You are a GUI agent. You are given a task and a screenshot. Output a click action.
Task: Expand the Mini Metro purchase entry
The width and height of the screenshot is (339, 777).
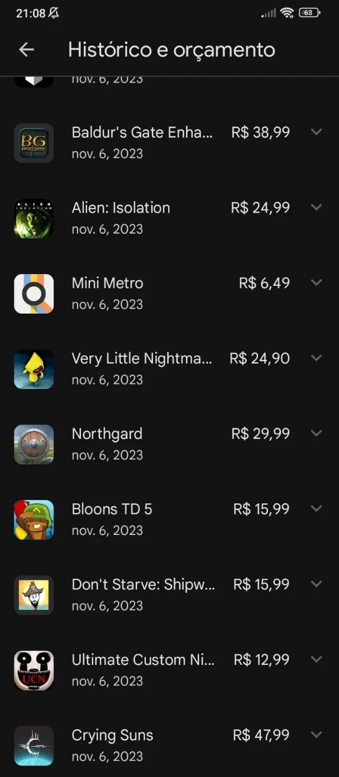(x=316, y=282)
